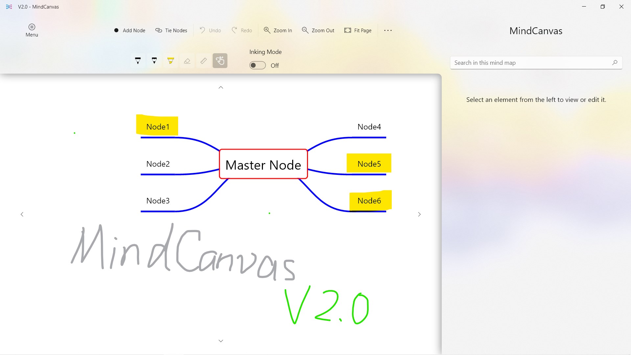
Task: Select the pencil tool
Action: pyautogui.click(x=154, y=61)
